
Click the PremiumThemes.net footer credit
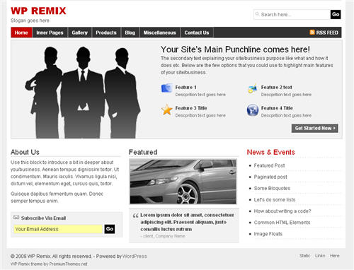[68, 264]
